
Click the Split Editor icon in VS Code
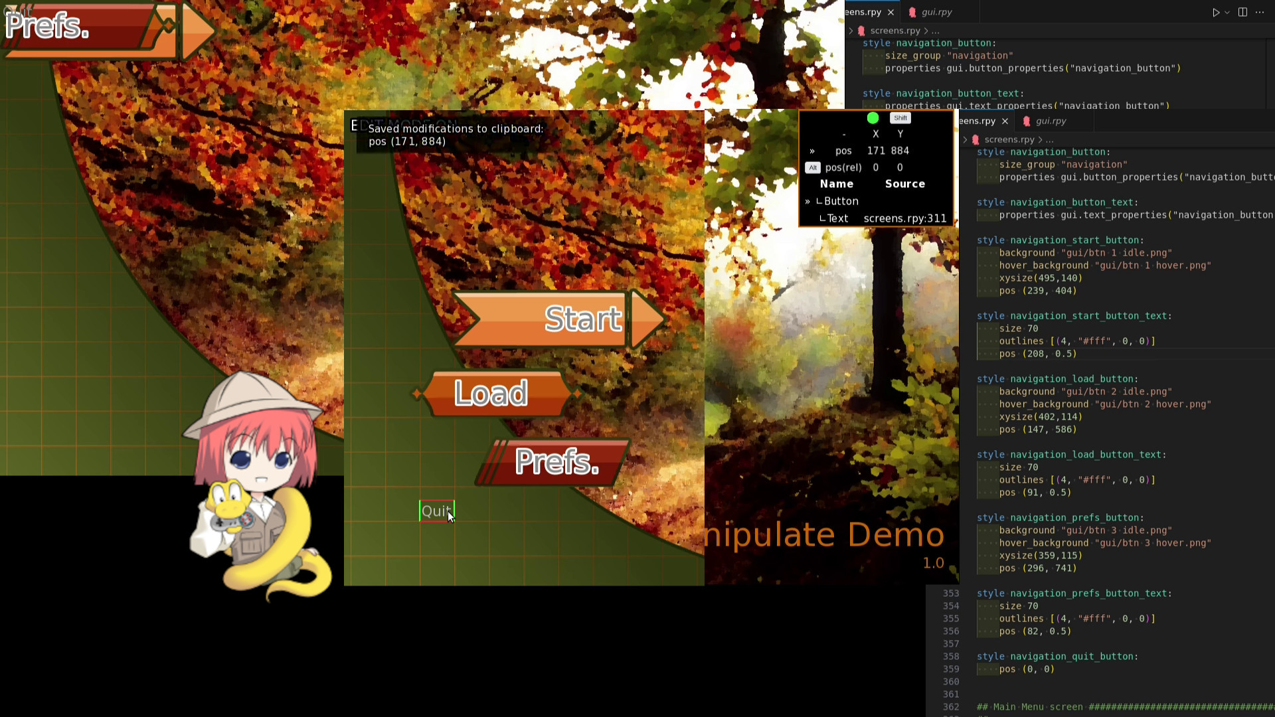[1242, 12]
